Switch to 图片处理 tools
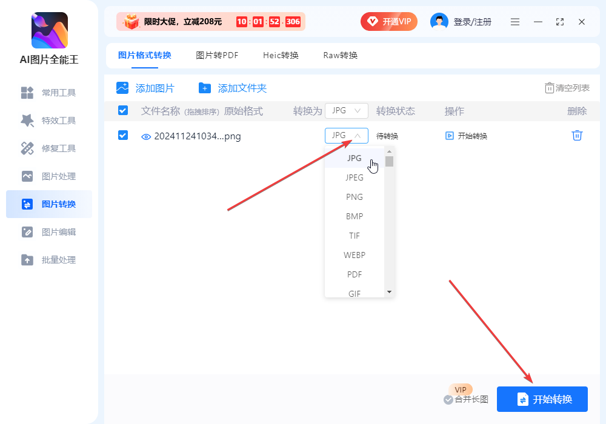606x424 pixels. point(48,176)
